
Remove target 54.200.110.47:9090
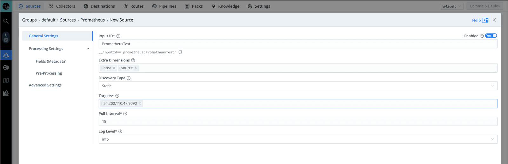pyautogui.click(x=140, y=103)
